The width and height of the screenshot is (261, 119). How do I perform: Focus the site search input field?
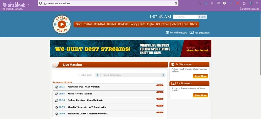[186, 17]
